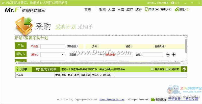Click the 计划日期 column header
This screenshot has width=202, height=104.
pos(105,75)
